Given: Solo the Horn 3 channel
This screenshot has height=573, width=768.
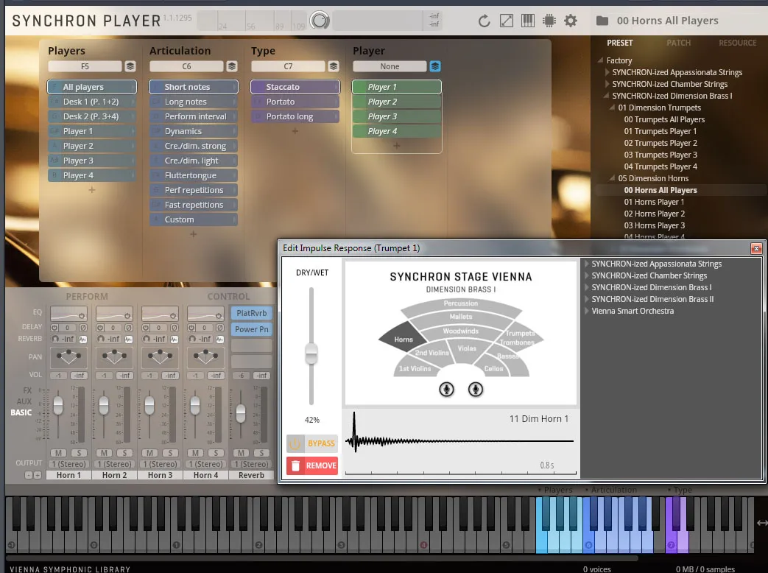Looking at the screenshot, I should pyautogui.click(x=169, y=452).
